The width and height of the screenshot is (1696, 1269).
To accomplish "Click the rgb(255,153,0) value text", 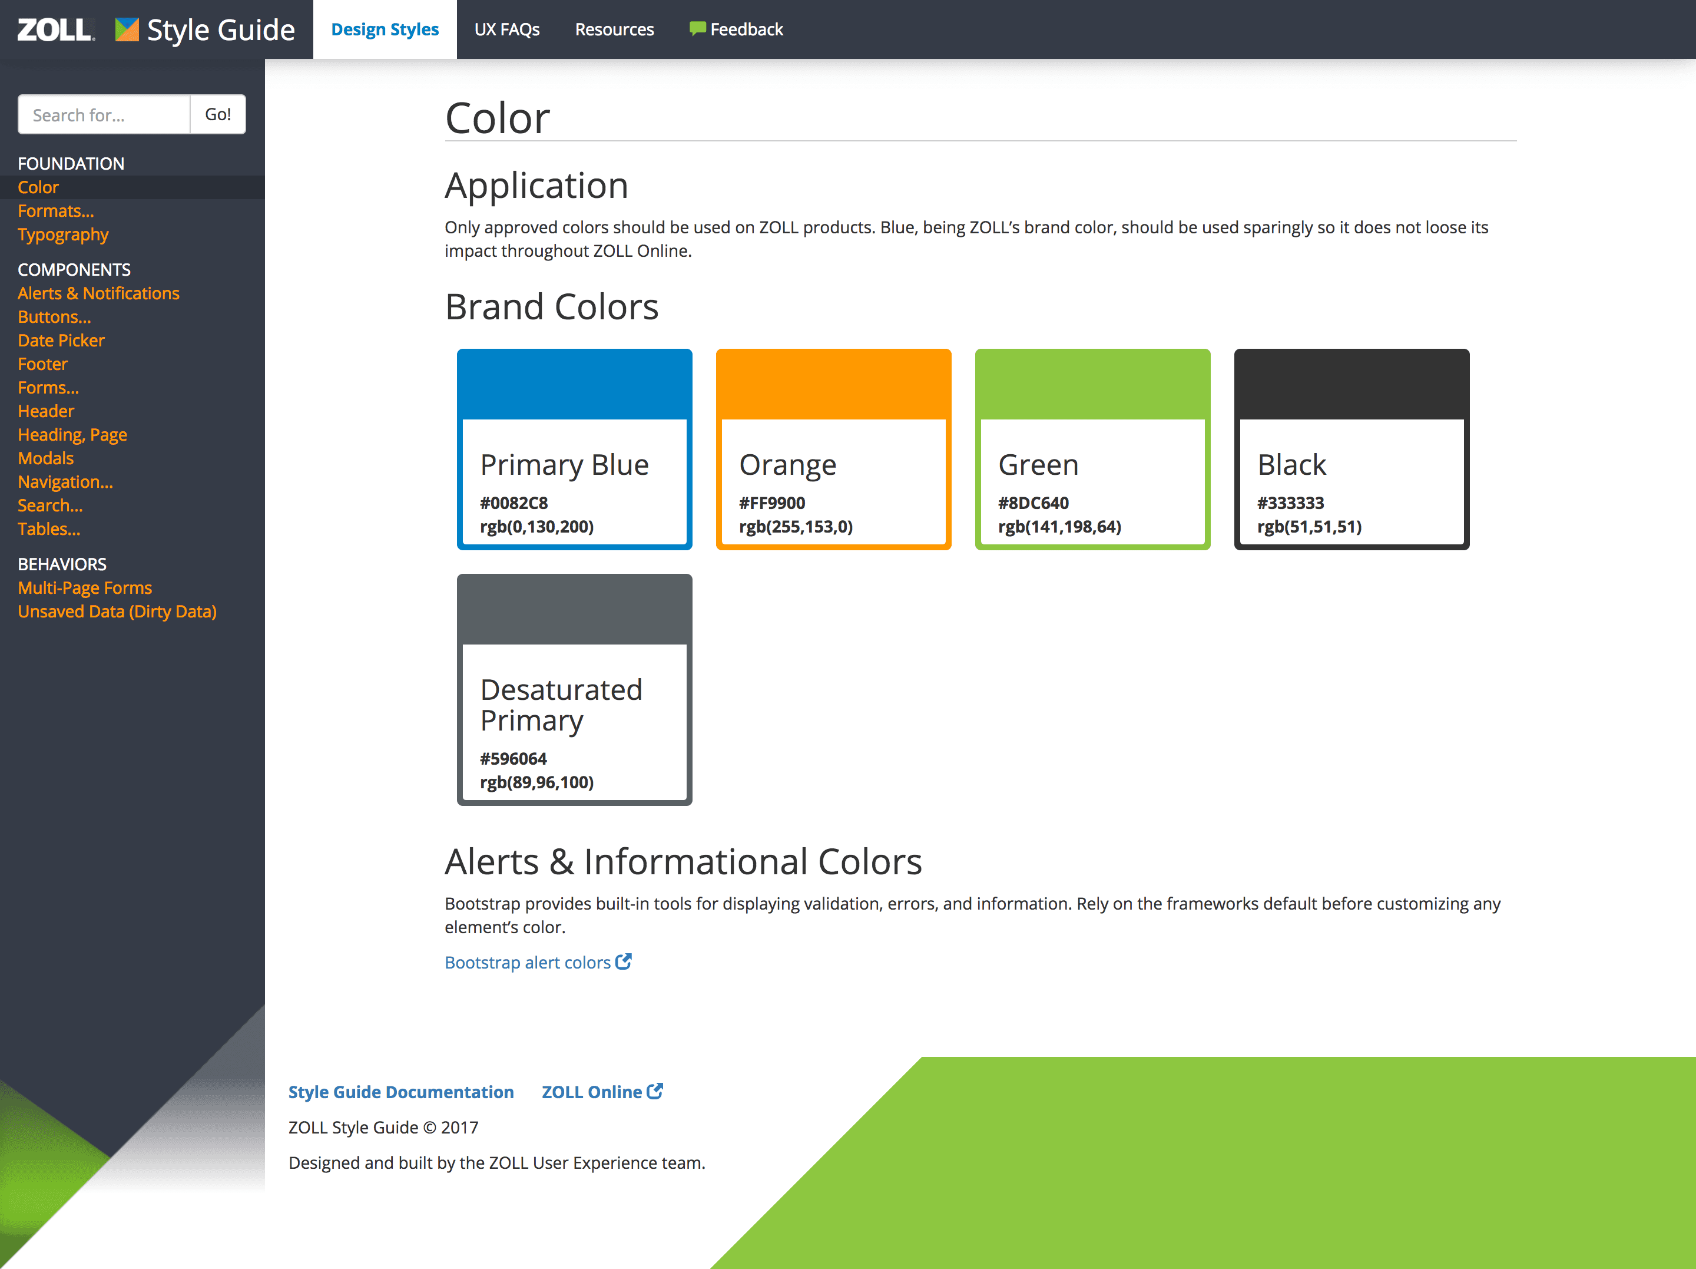I will (796, 527).
